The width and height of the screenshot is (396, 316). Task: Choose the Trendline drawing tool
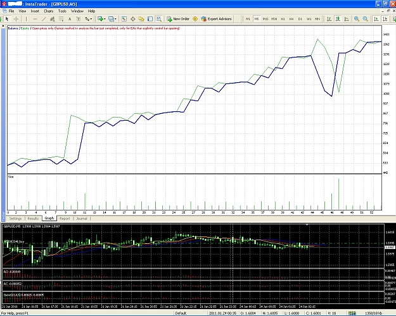[44, 19]
